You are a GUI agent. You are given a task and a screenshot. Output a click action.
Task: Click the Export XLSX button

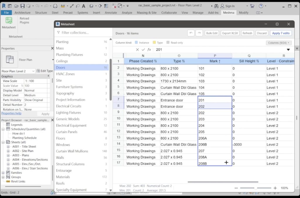[x=230, y=33]
